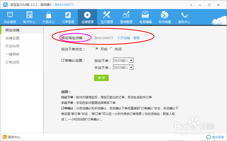This screenshot has height=141, width=227.
Task: Select the 绑定店铺 sidebar tab
Action: pos(22,30)
